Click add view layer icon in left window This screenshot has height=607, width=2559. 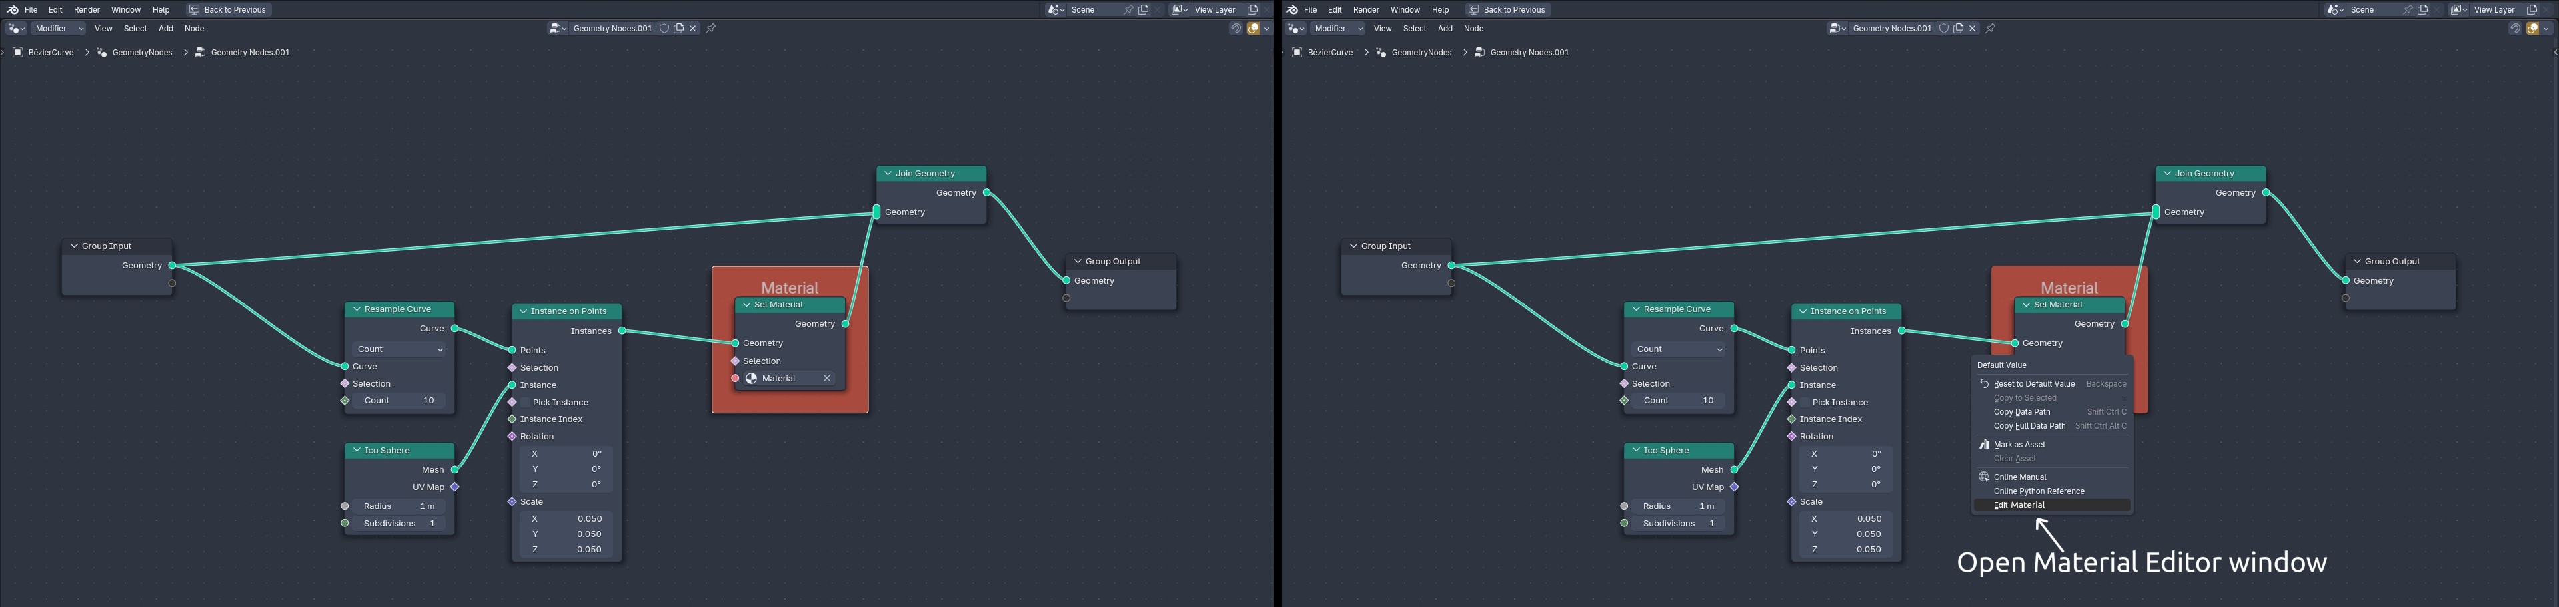coord(1253,10)
